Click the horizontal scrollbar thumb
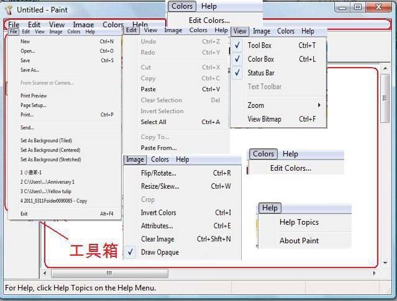This screenshot has height=301, width=397. pyautogui.click(x=109, y=273)
